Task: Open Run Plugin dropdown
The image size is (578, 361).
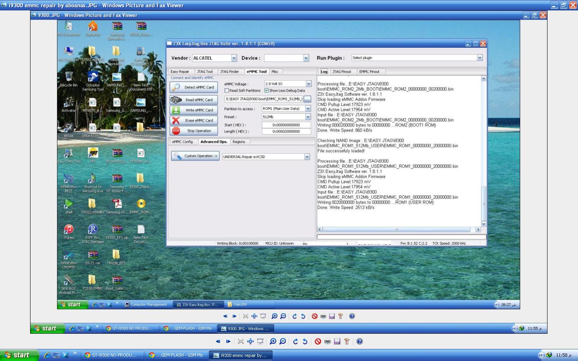Action: 480,58
